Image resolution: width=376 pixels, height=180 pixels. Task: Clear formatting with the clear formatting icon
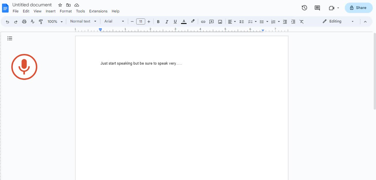[302, 21]
